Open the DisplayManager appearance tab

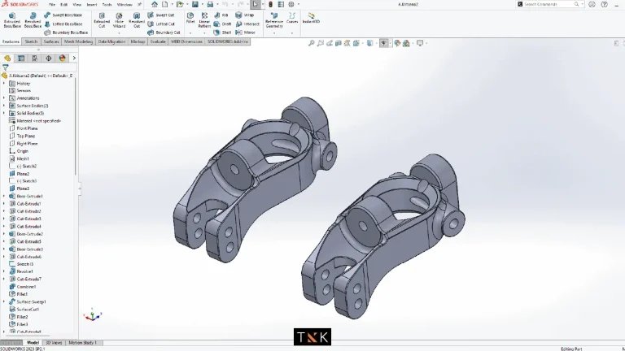click(63, 58)
